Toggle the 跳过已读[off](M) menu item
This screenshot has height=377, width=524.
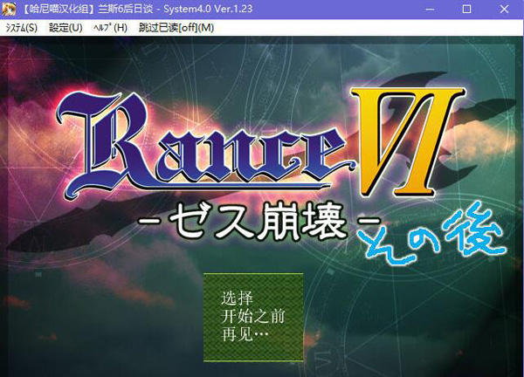[x=176, y=28]
